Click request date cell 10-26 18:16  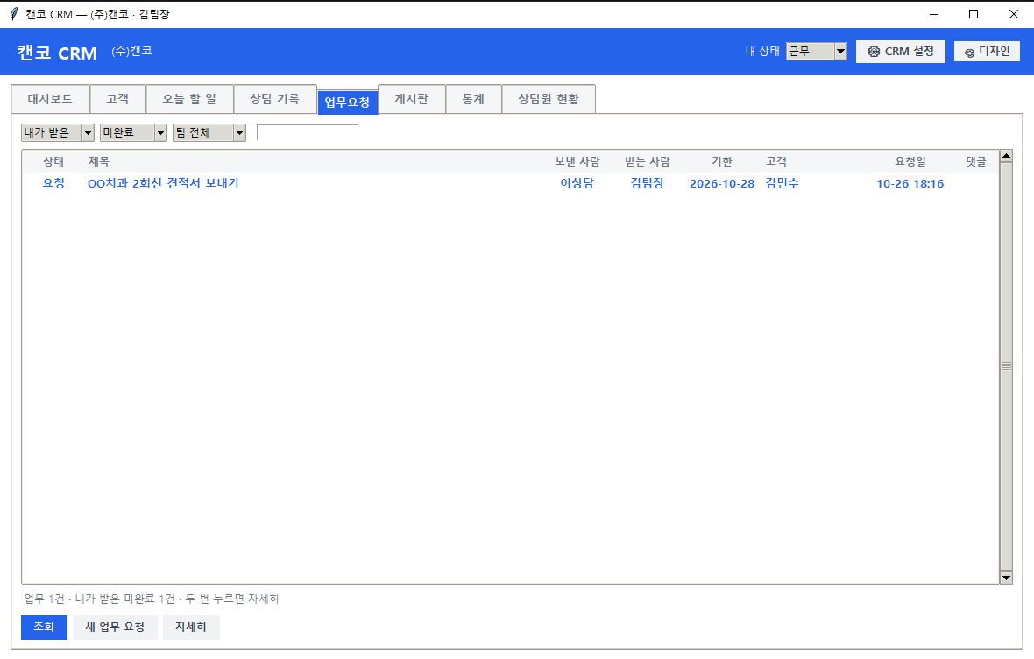(x=910, y=183)
